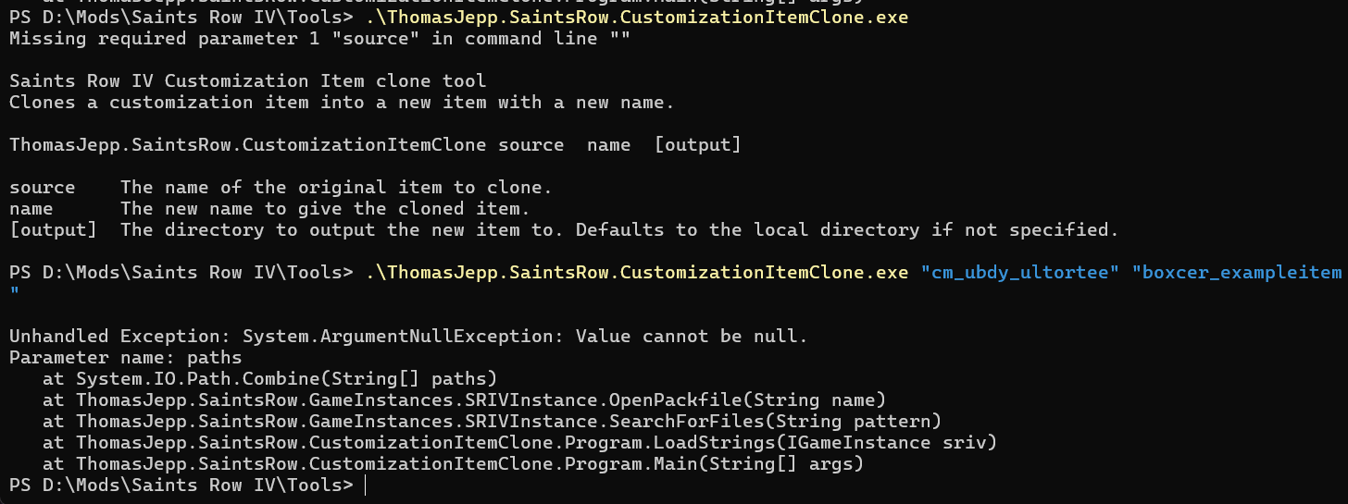Image resolution: width=1348 pixels, height=504 pixels.
Task: Click the 'System.IO.Path.Combine' stack trace line
Action: (270, 379)
